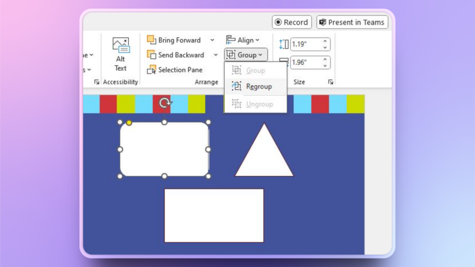Open Accessibility group dialog launcher

tap(96, 82)
